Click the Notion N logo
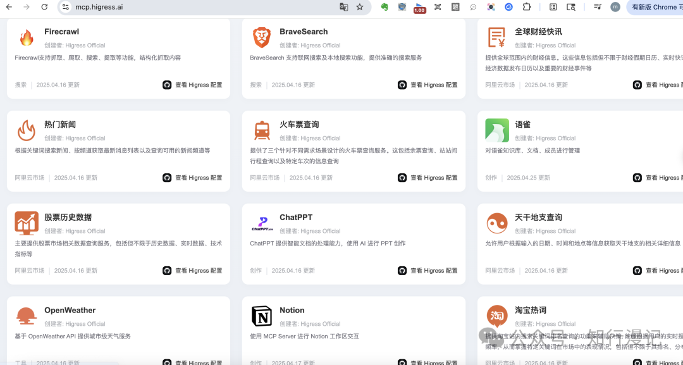This screenshot has height=365, width=683. (x=262, y=316)
